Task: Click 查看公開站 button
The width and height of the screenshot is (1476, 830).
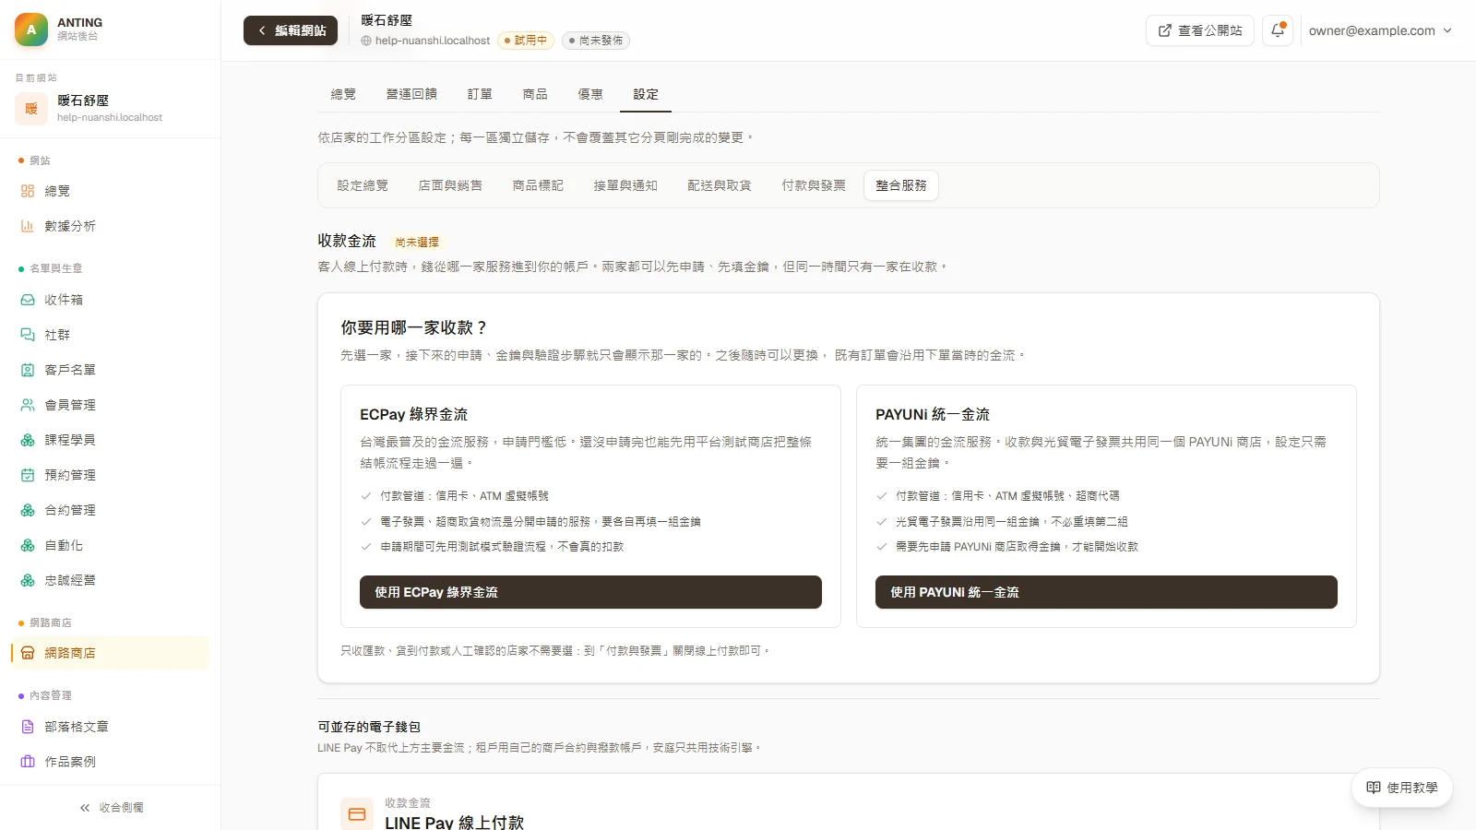Action: [1200, 30]
